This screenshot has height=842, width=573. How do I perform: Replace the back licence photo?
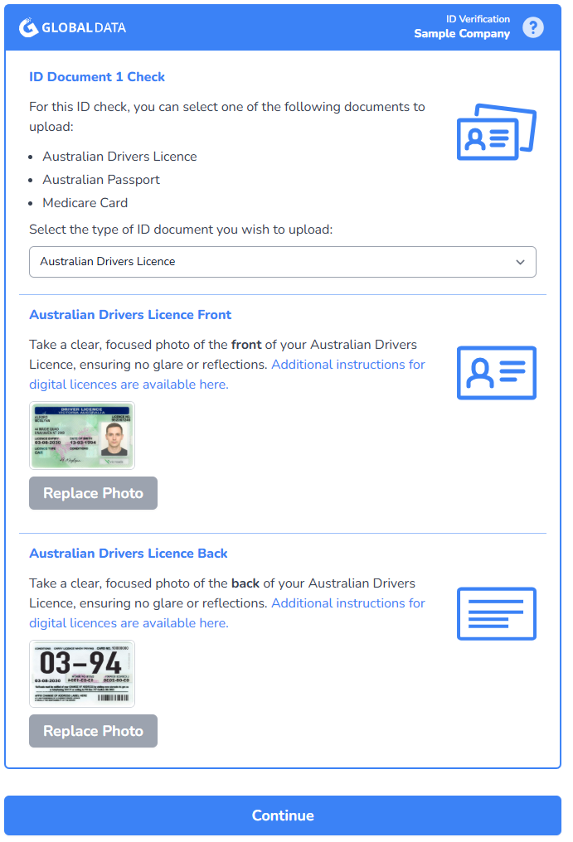point(93,731)
